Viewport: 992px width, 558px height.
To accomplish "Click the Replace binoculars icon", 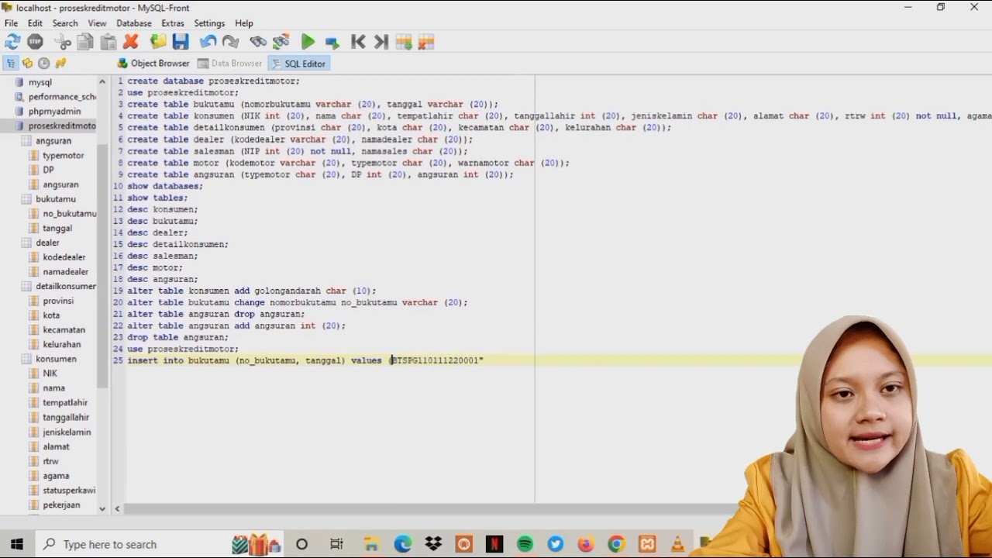I will click(x=281, y=42).
